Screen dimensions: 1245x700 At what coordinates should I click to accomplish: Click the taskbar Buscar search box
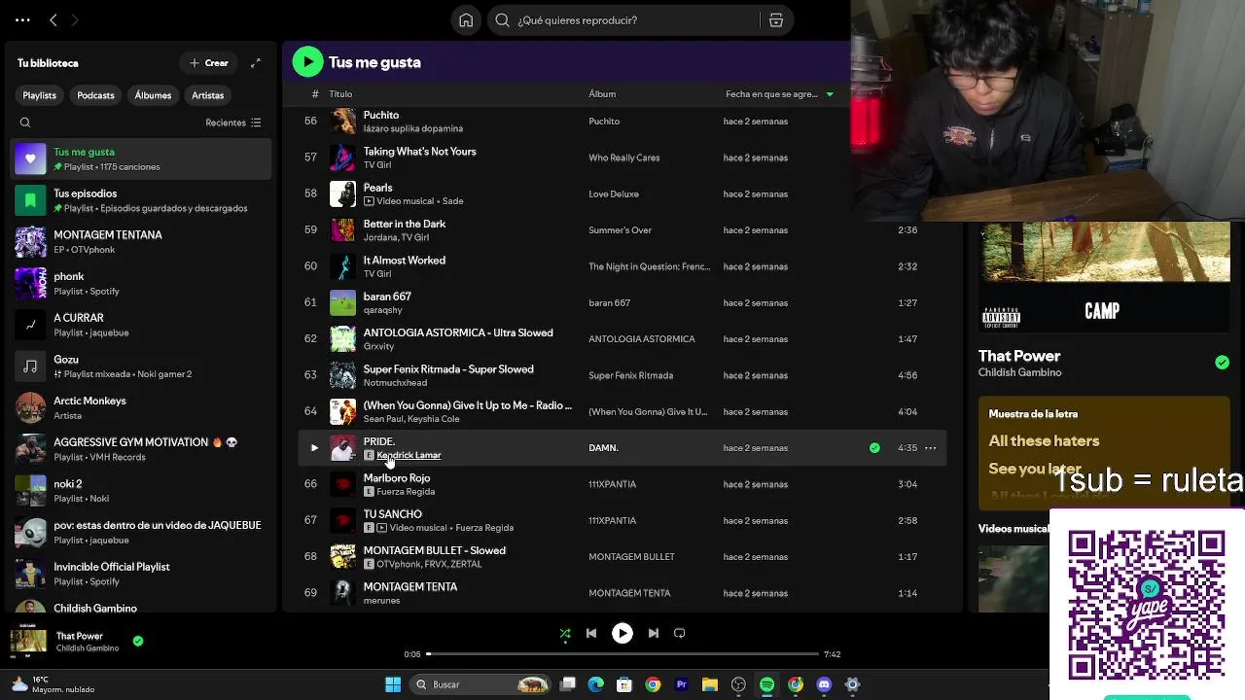point(480,684)
